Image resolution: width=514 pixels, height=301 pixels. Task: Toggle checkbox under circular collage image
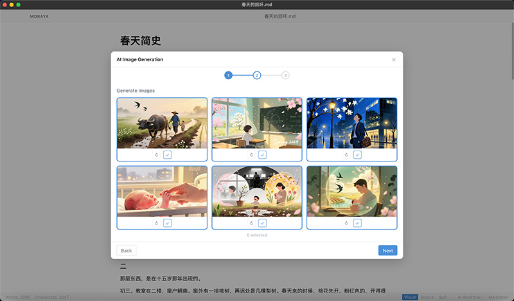[262, 223]
